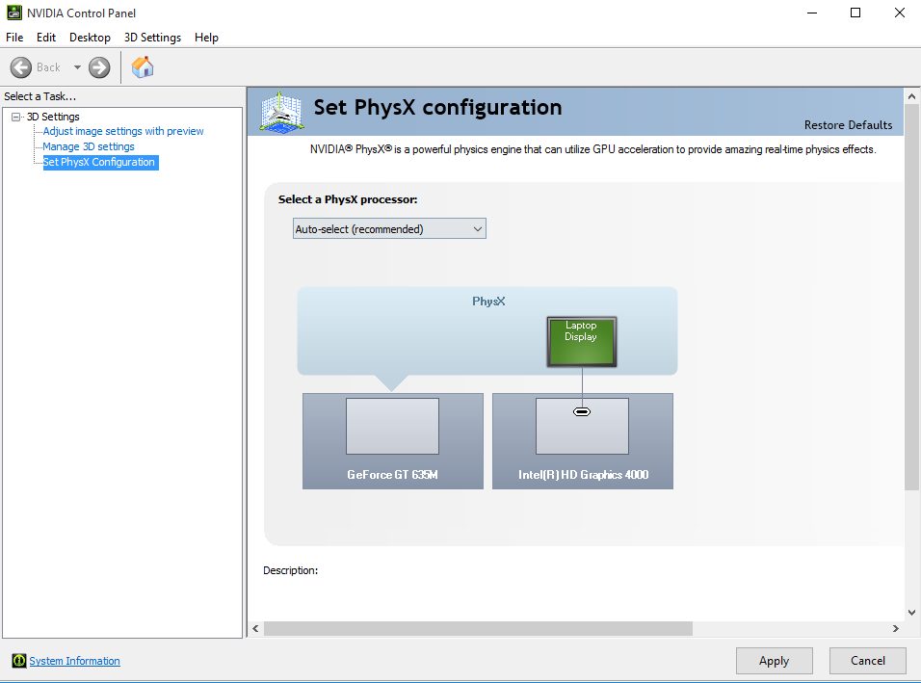Screen dimensions: 921x683
Task: Open the Back history dropdown arrow
Action: (x=77, y=67)
